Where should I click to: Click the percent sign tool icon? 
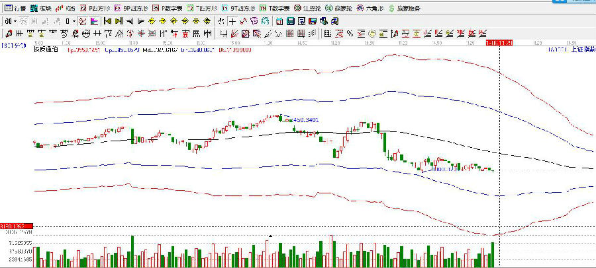coord(349,34)
